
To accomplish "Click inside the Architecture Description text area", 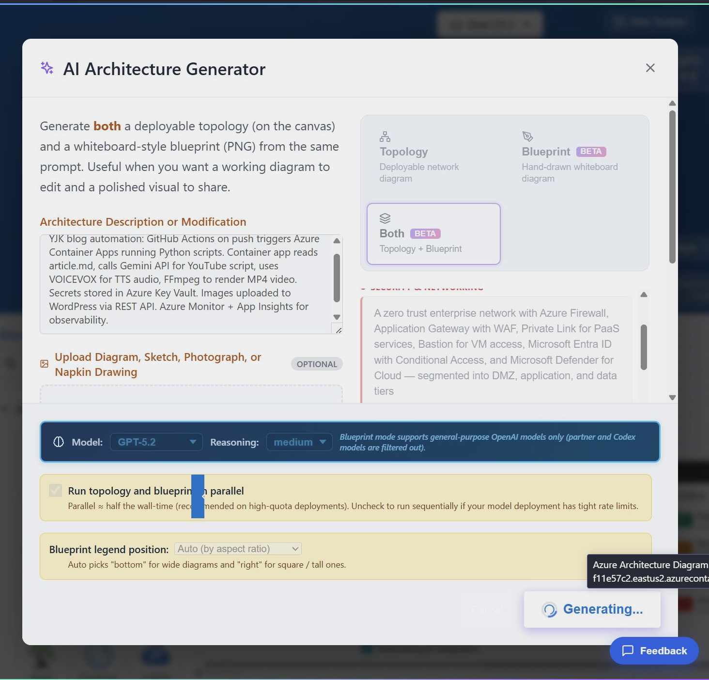I will (185, 284).
